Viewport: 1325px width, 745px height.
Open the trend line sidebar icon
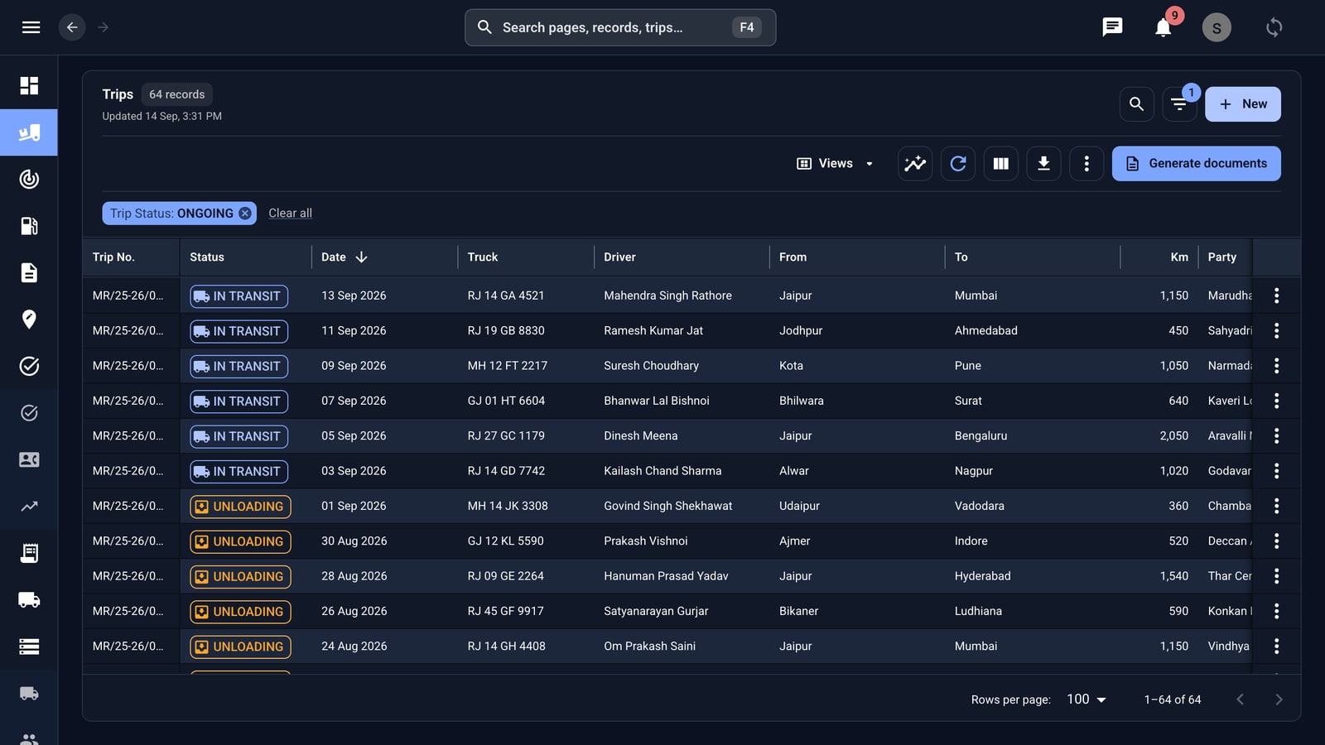(29, 507)
